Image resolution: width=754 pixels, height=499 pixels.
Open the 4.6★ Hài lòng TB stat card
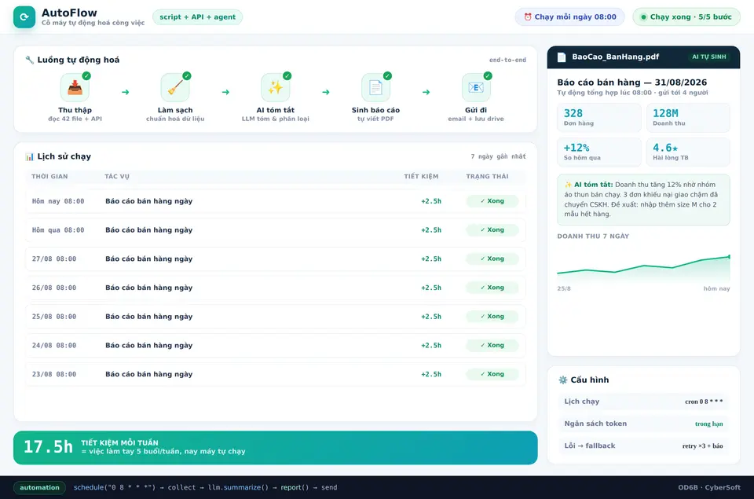pyautogui.click(x=688, y=152)
